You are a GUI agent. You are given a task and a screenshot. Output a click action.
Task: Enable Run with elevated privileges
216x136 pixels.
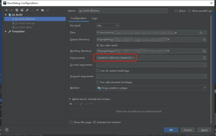tap(98, 82)
